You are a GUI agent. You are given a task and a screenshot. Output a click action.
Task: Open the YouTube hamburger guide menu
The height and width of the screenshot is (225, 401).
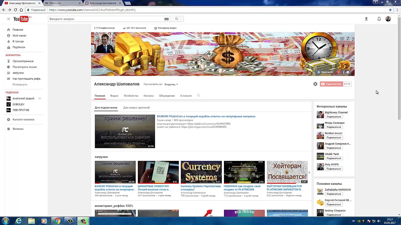tap(8, 19)
